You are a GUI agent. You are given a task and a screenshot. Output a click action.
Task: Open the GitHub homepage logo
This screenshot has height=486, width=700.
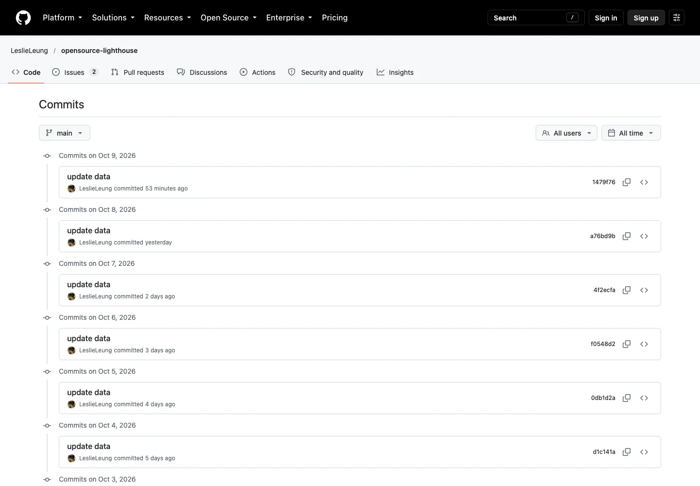(x=23, y=17)
